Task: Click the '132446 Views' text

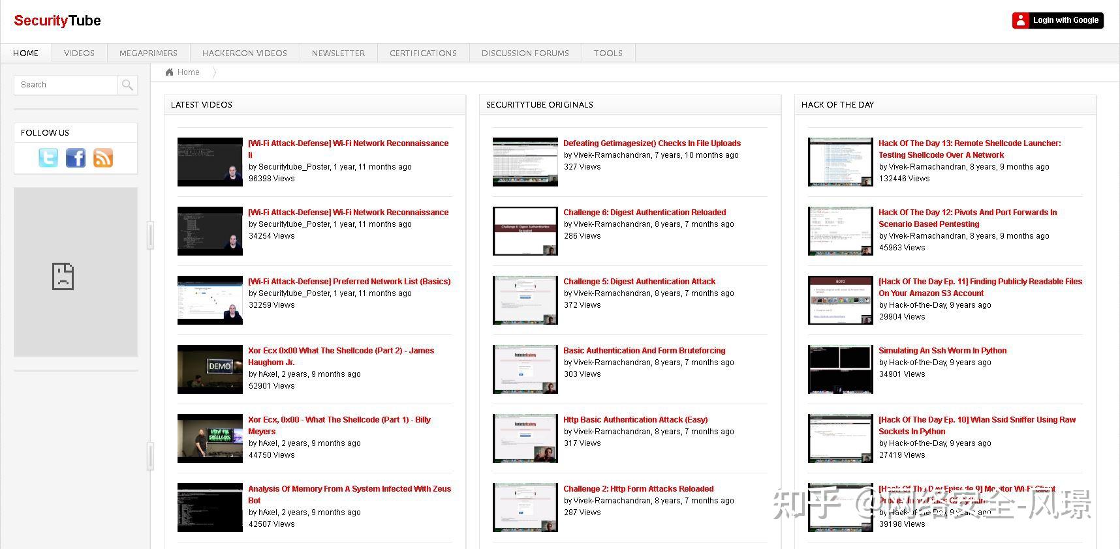Action: tap(904, 179)
